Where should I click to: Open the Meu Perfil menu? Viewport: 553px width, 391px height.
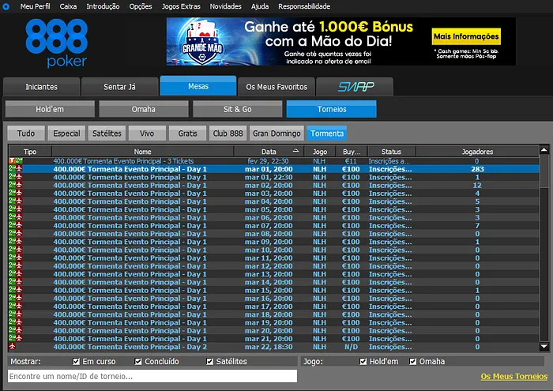pos(36,6)
